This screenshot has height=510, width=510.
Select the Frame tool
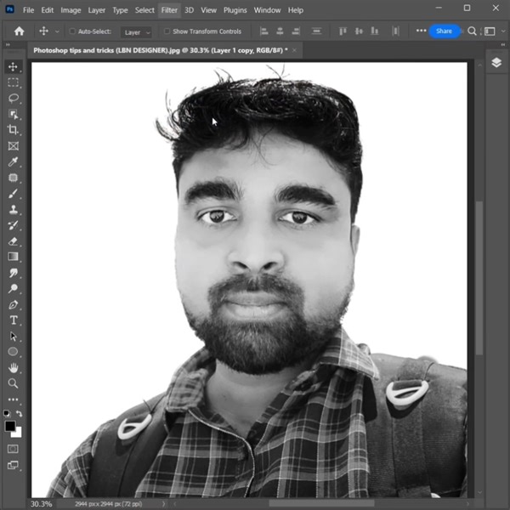(13, 146)
